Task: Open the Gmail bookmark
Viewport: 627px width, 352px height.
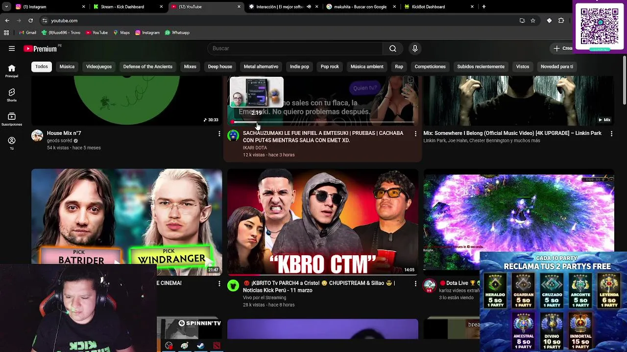Action: click(27, 32)
